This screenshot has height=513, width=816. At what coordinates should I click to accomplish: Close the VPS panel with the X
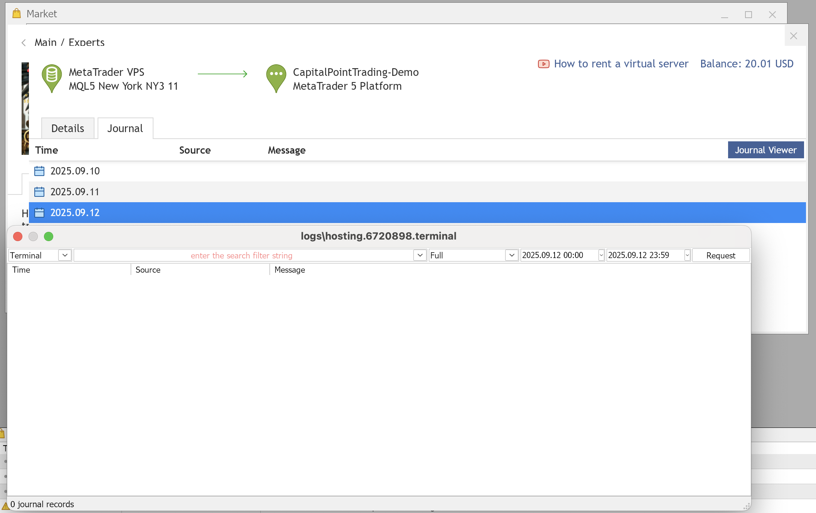(794, 36)
